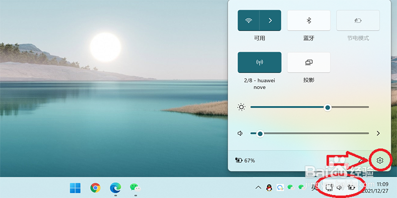
Task: Click the 可用 label under Wi-Fi
Action: tap(259, 39)
